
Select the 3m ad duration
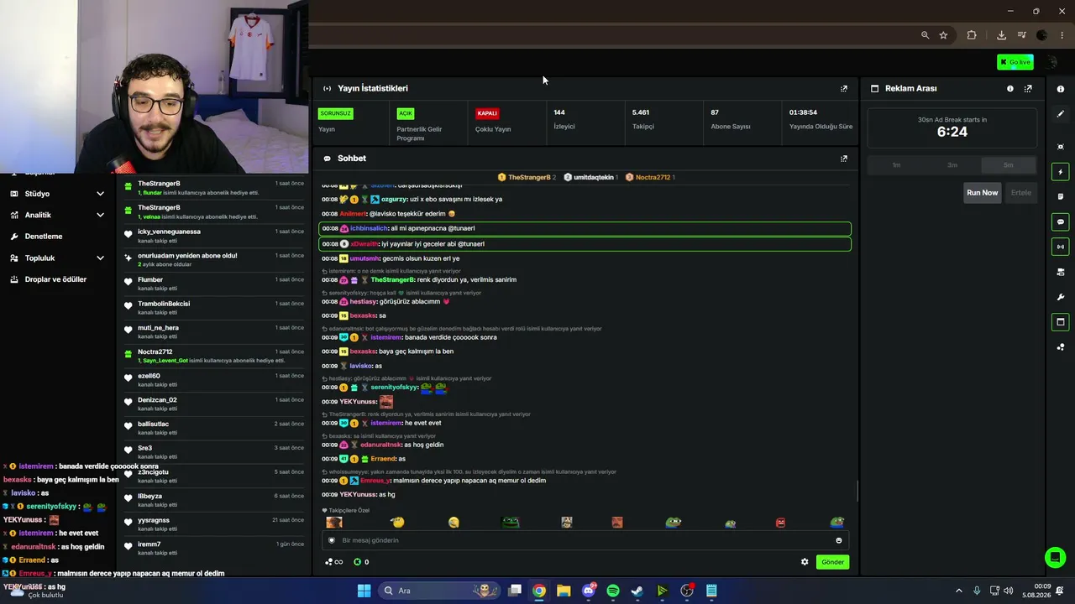[x=952, y=165]
